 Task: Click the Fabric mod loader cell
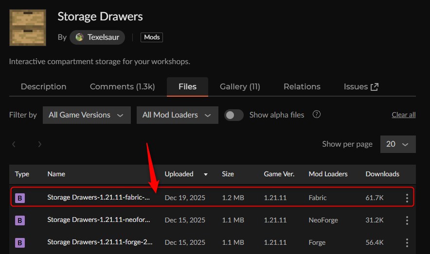tap(318, 198)
